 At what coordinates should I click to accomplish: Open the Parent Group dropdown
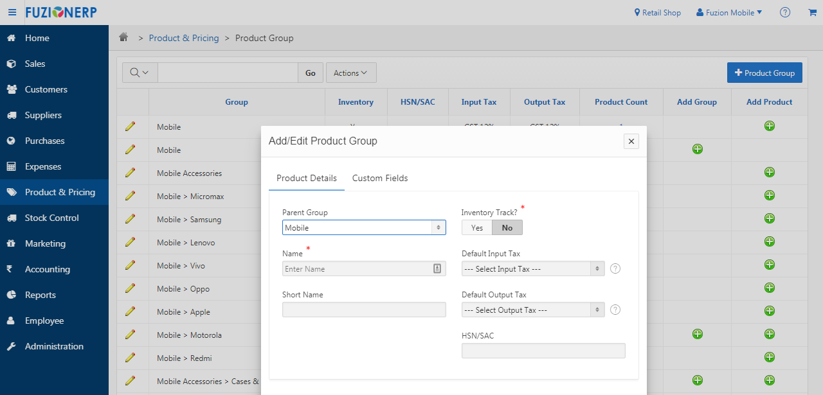(363, 227)
